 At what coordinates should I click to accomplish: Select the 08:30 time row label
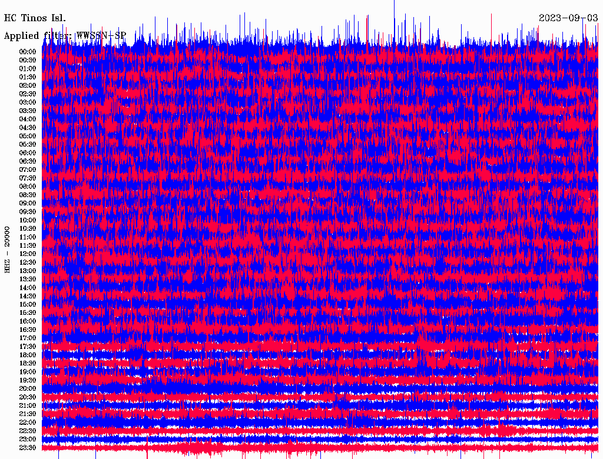(x=28, y=195)
